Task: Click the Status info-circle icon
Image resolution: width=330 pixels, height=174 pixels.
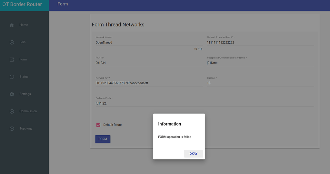Action: pyautogui.click(x=12, y=77)
